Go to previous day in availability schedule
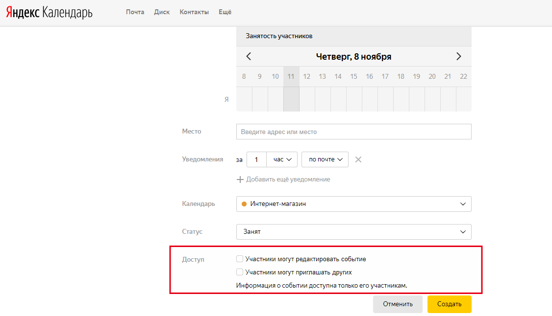 click(249, 56)
